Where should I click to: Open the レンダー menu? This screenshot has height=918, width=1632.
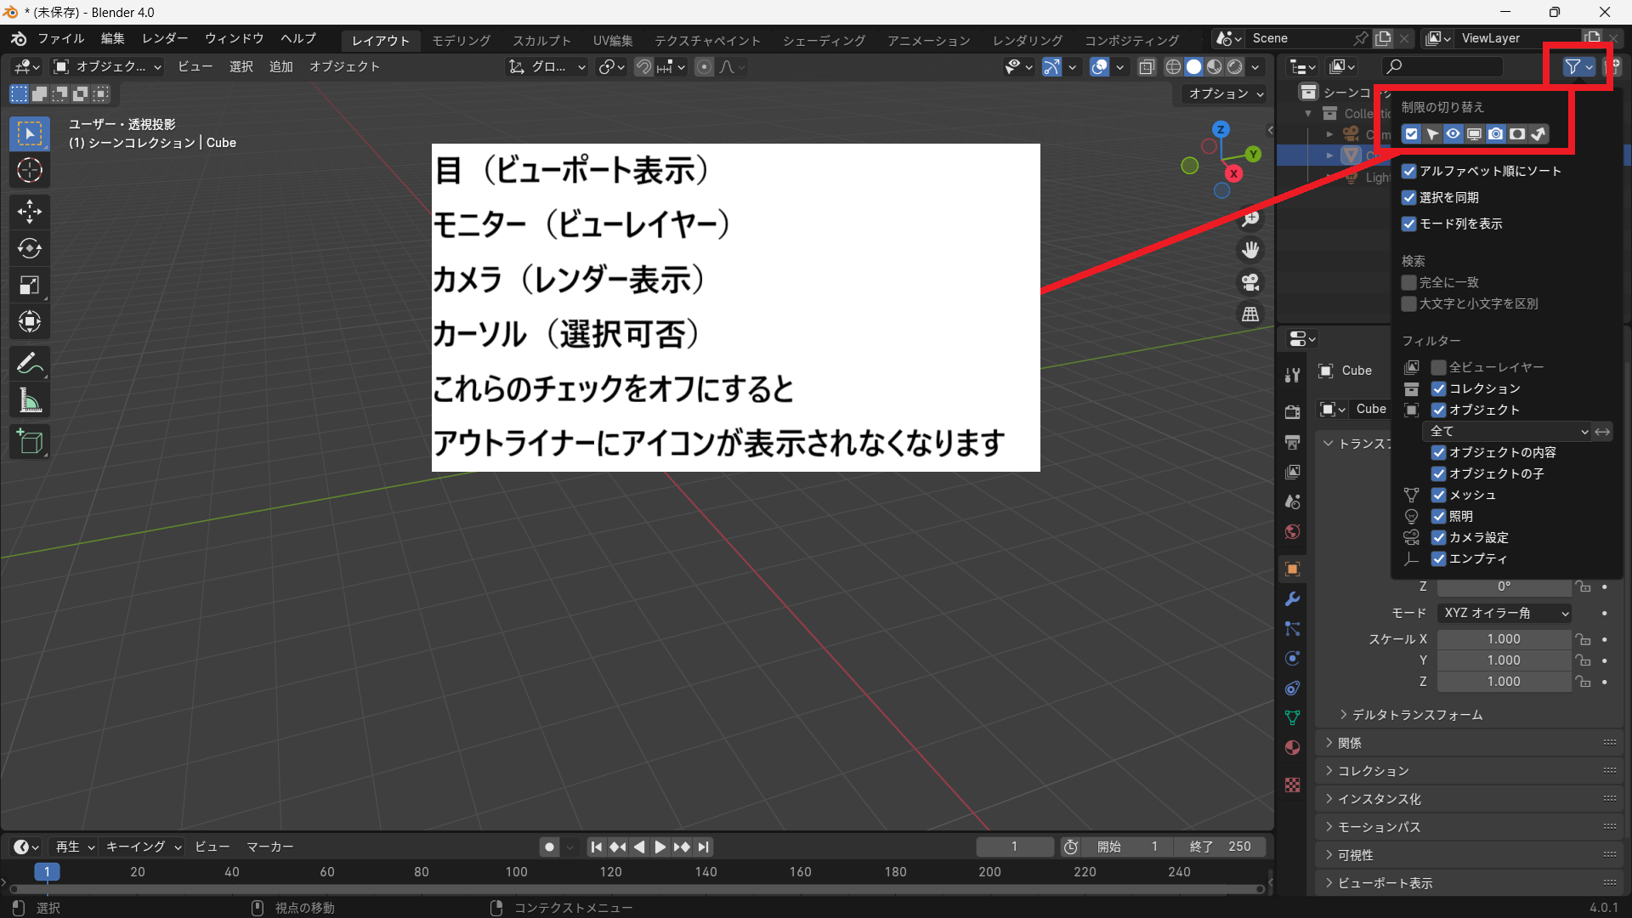(165, 38)
